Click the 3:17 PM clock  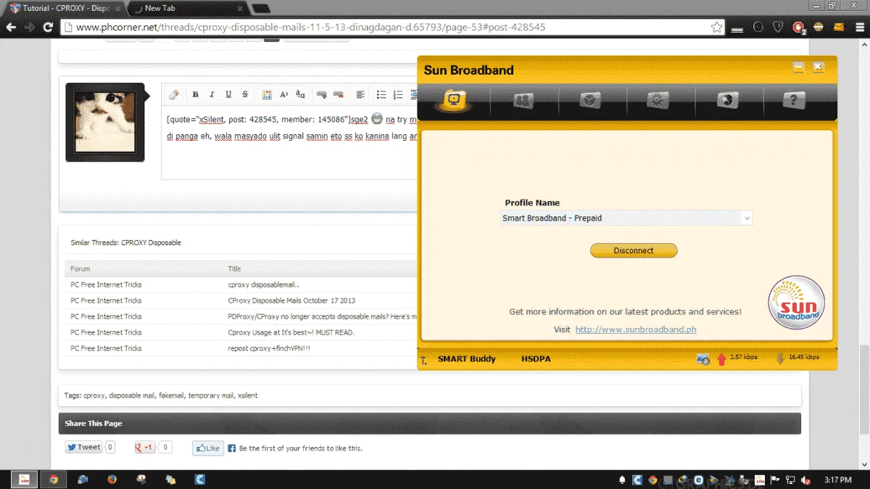[838, 480]
